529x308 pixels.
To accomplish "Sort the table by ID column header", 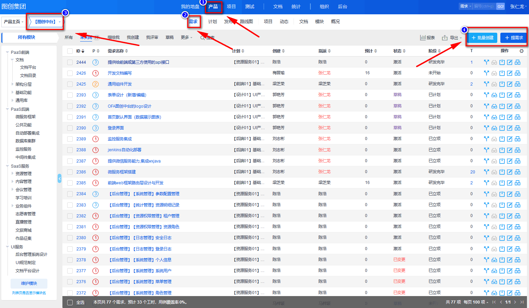I will pyautogui.click(x=80, y=51).
